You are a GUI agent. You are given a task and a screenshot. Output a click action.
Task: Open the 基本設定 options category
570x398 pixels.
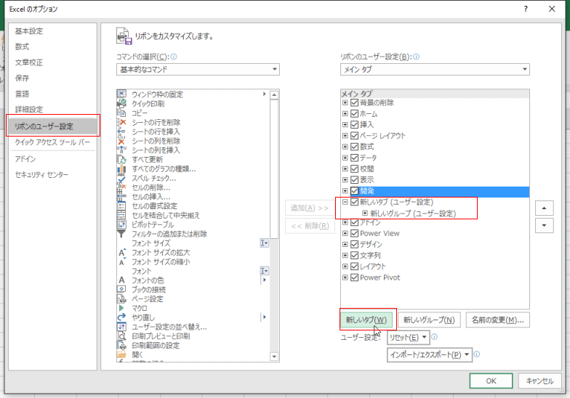pyautogui.click(x=29, y=31)
